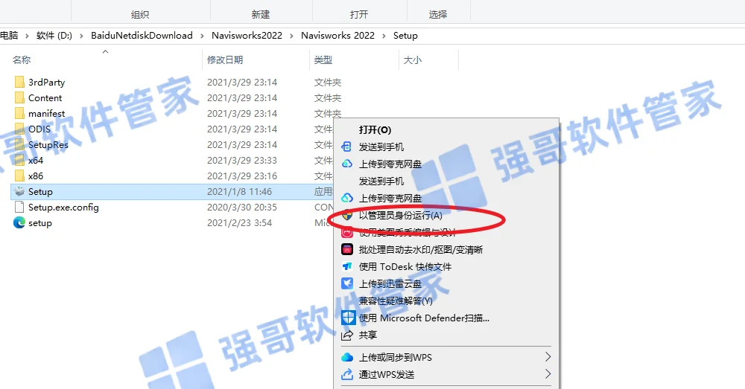Screen dimensions: 745x389
Task: Open the dropdown chevron after 电脑 in breadcrumb
Action: pos(27,36)
